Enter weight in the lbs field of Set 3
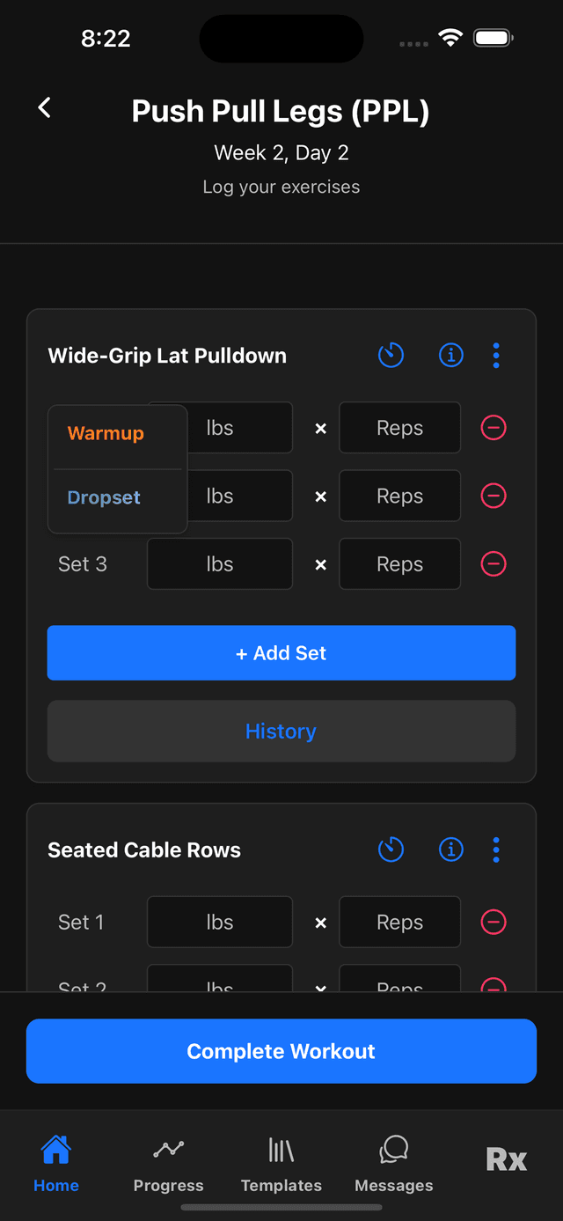This screenshot has height=1221, width=563. (x=219, y=564)
